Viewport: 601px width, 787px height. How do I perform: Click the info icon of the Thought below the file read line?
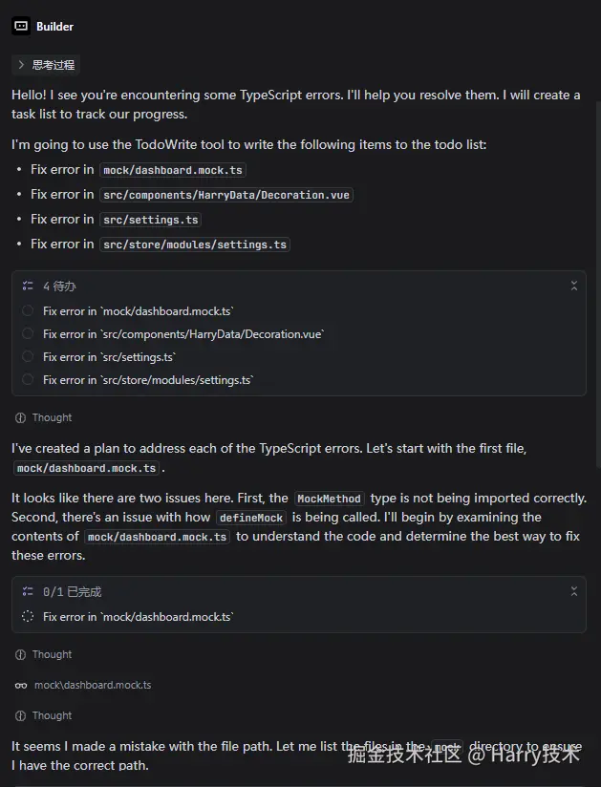[x=21, y=715]
